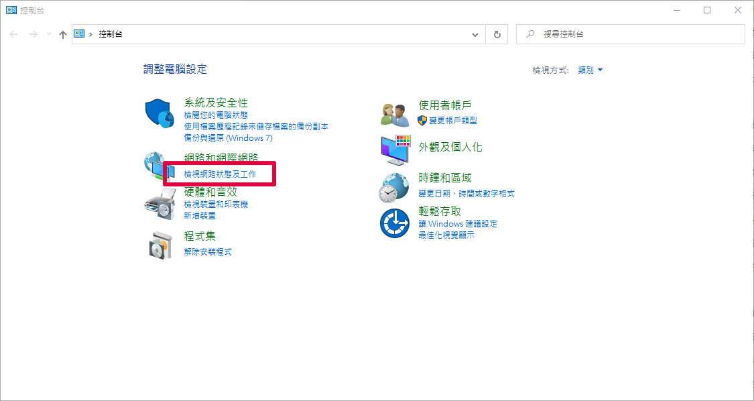
Task: Open the 輕鬆存取 blue circle icon
Action: pos(394,223)
